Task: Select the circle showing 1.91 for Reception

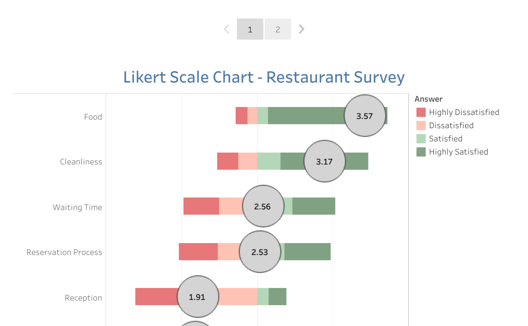Action: click(198, 297)
